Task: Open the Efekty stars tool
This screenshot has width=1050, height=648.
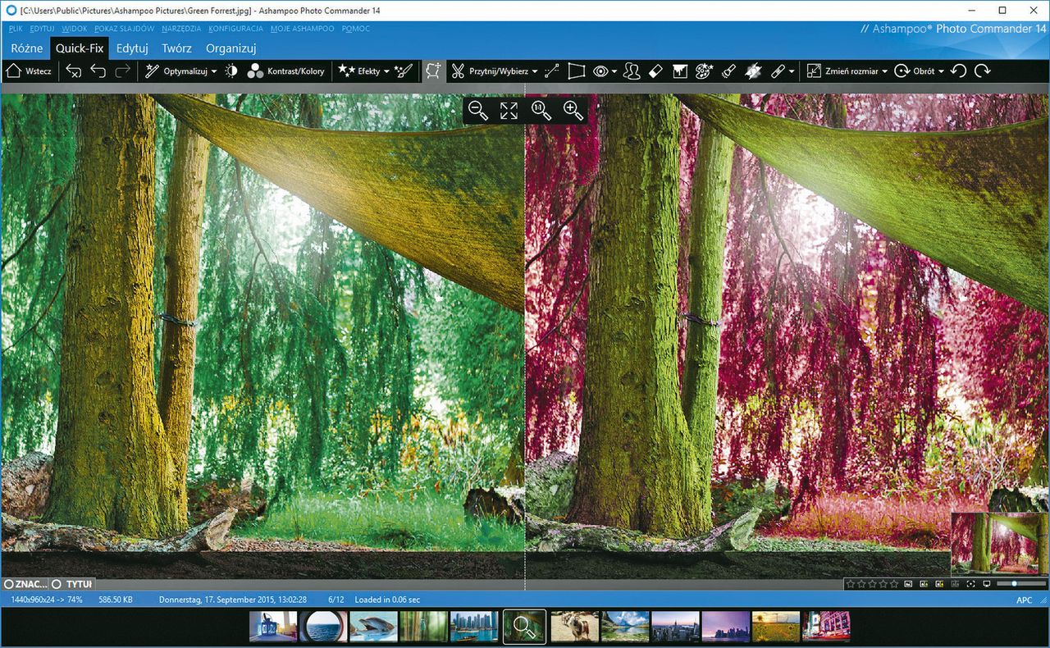Action: [x=347, y=71]
